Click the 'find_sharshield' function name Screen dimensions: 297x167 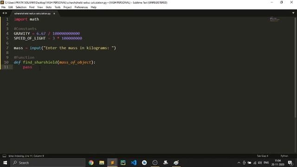pyautogui.click(x=40, y=62)
